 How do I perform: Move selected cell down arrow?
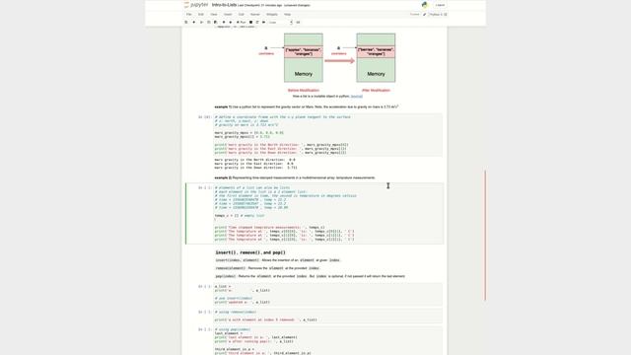(x=231, y=22)
